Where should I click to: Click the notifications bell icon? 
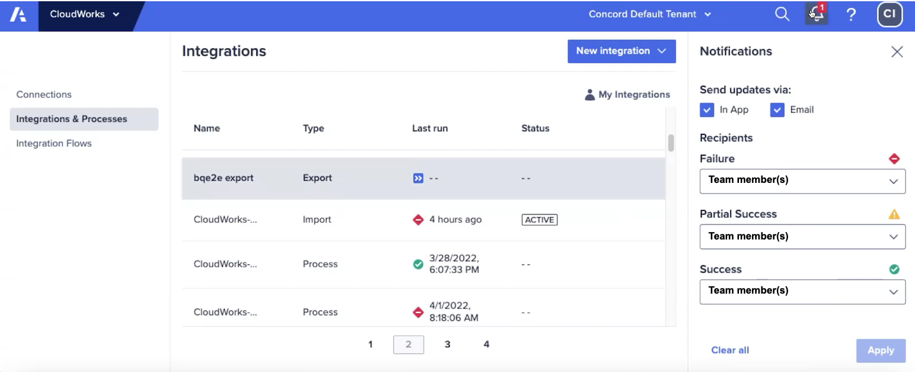[x=815, y=14]
